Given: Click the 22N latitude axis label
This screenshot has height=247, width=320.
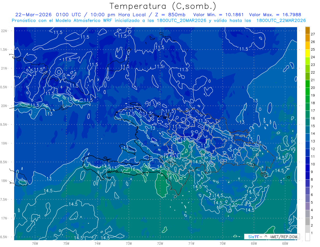Looking at the screenshot, I should click(5, 31).
